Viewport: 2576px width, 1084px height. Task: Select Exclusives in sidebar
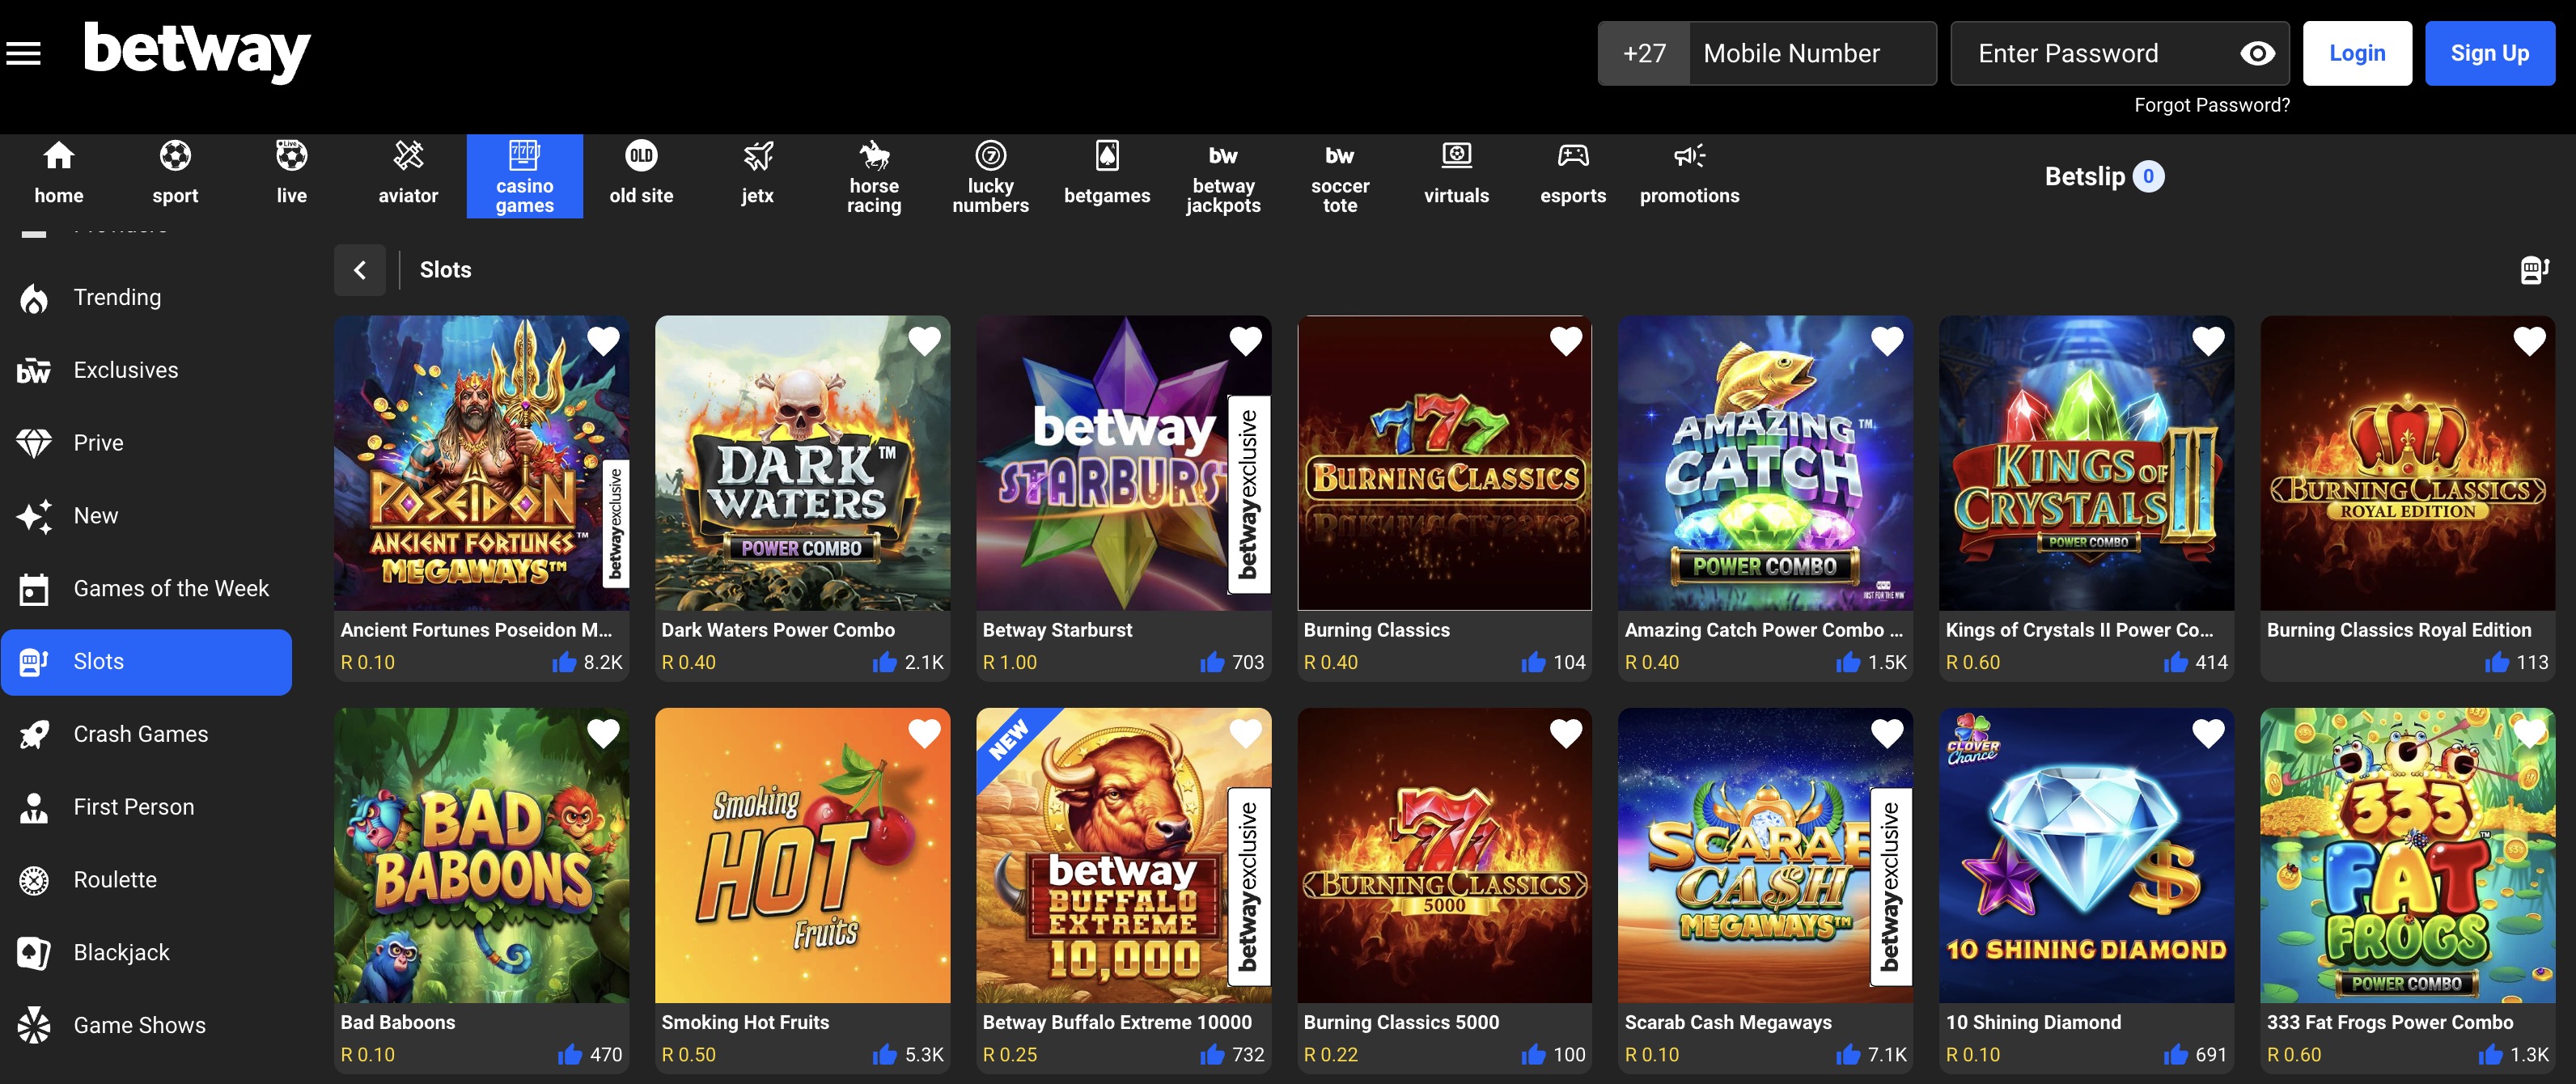point(146,371)
